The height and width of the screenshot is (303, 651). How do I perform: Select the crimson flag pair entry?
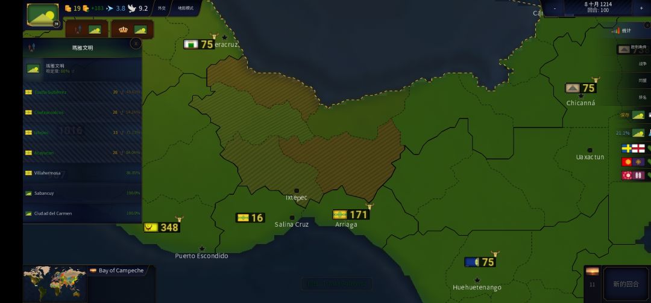[633, 175]
